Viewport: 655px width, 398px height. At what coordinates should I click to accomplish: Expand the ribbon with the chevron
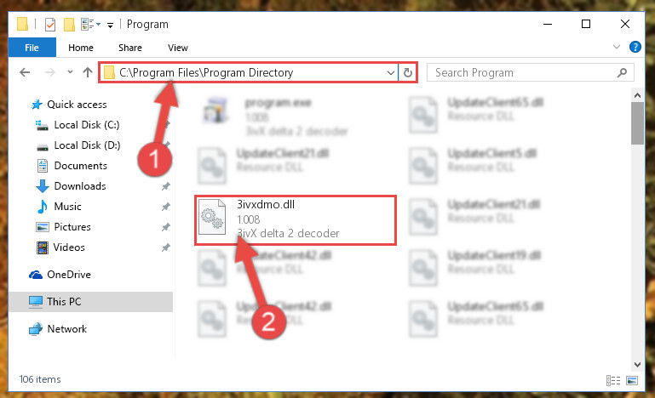click(617, 47)
